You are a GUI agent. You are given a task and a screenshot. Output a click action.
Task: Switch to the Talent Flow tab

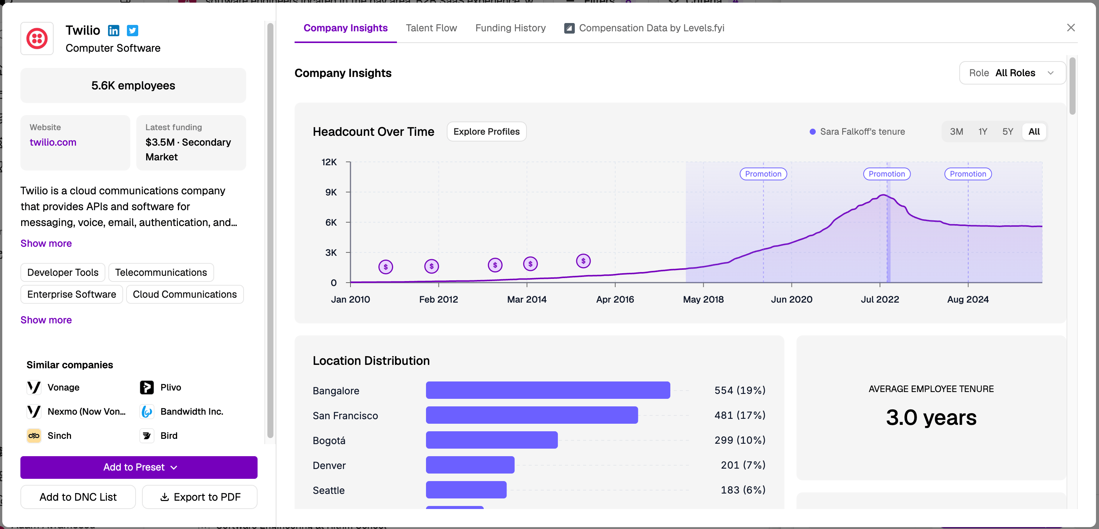[431, 28]
